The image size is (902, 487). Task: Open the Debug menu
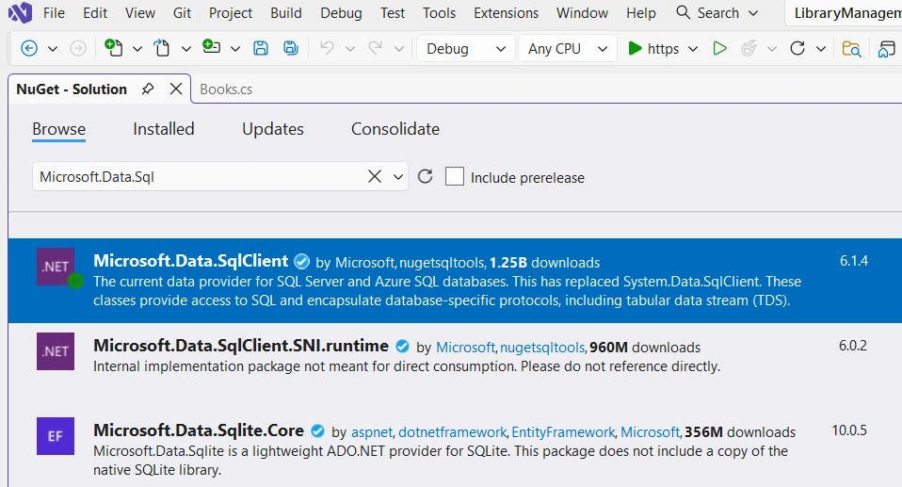341,12
